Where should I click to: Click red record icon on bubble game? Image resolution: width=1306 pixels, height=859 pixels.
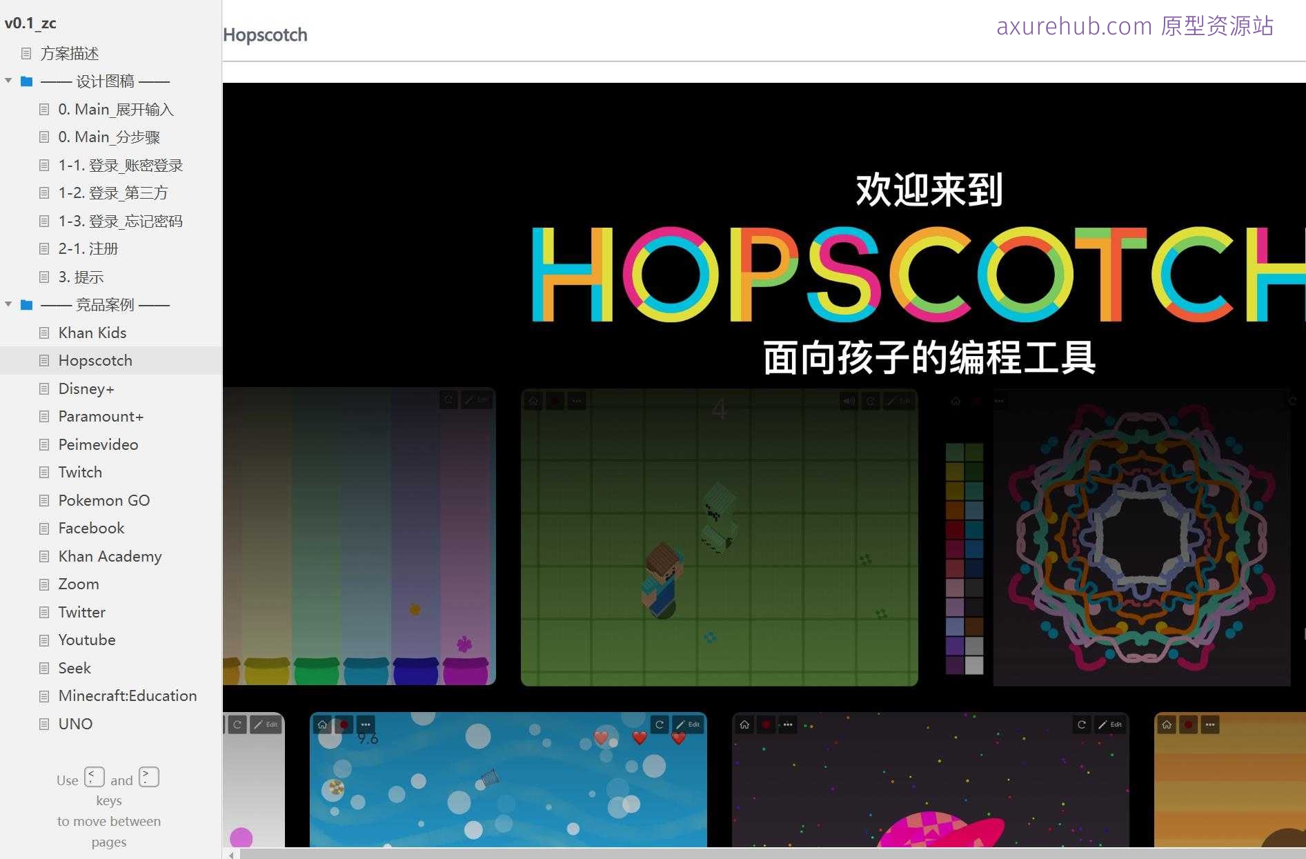[x=344, y=724]
